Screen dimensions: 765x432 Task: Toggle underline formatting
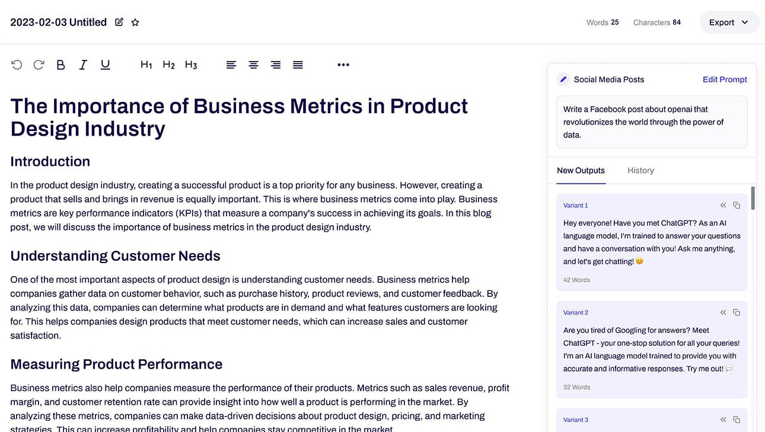pos(105,65)
